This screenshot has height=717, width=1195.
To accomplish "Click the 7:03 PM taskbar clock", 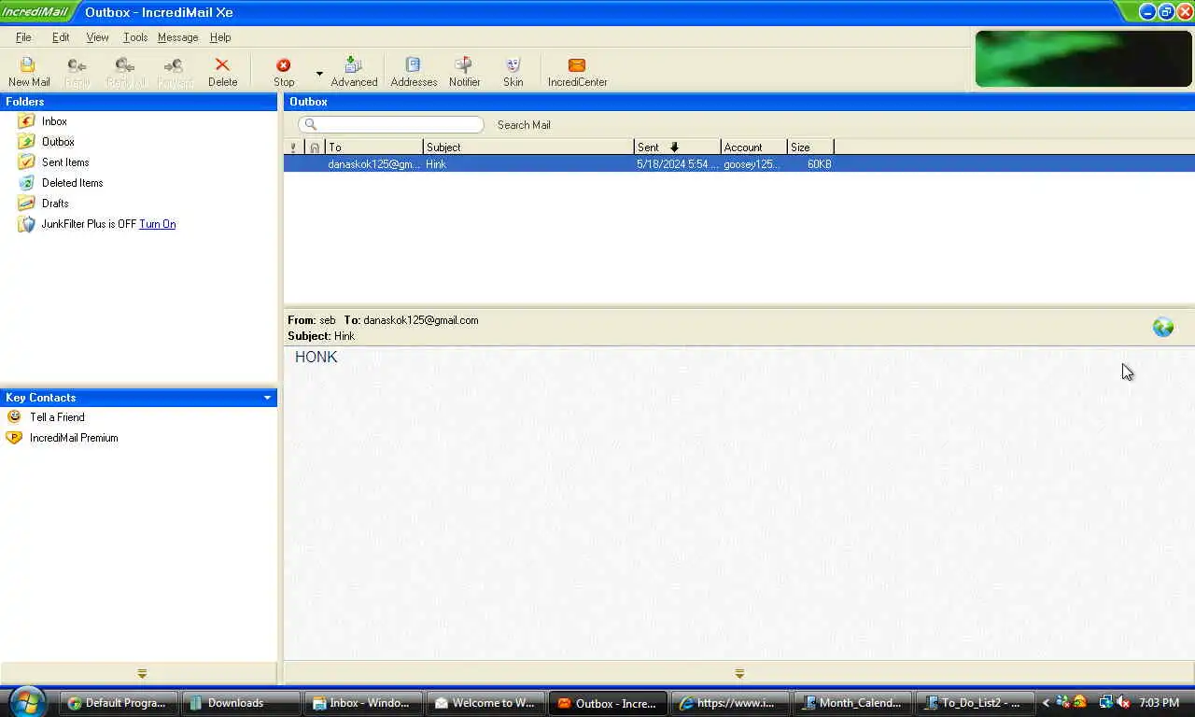I will [x=1159, y=703].
